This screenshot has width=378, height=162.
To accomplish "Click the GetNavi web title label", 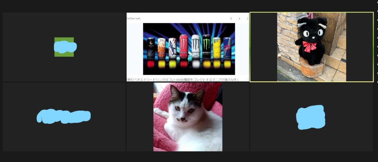I will [x=134, y=18].
